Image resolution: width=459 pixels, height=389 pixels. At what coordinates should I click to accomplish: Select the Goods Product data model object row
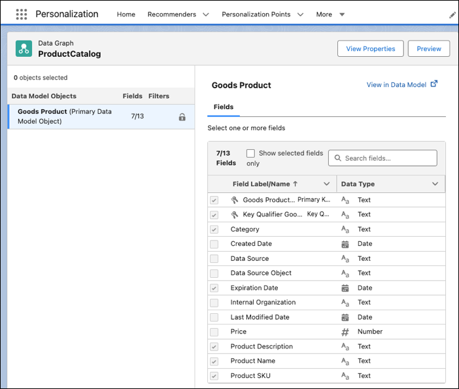(x=101, y=116)
